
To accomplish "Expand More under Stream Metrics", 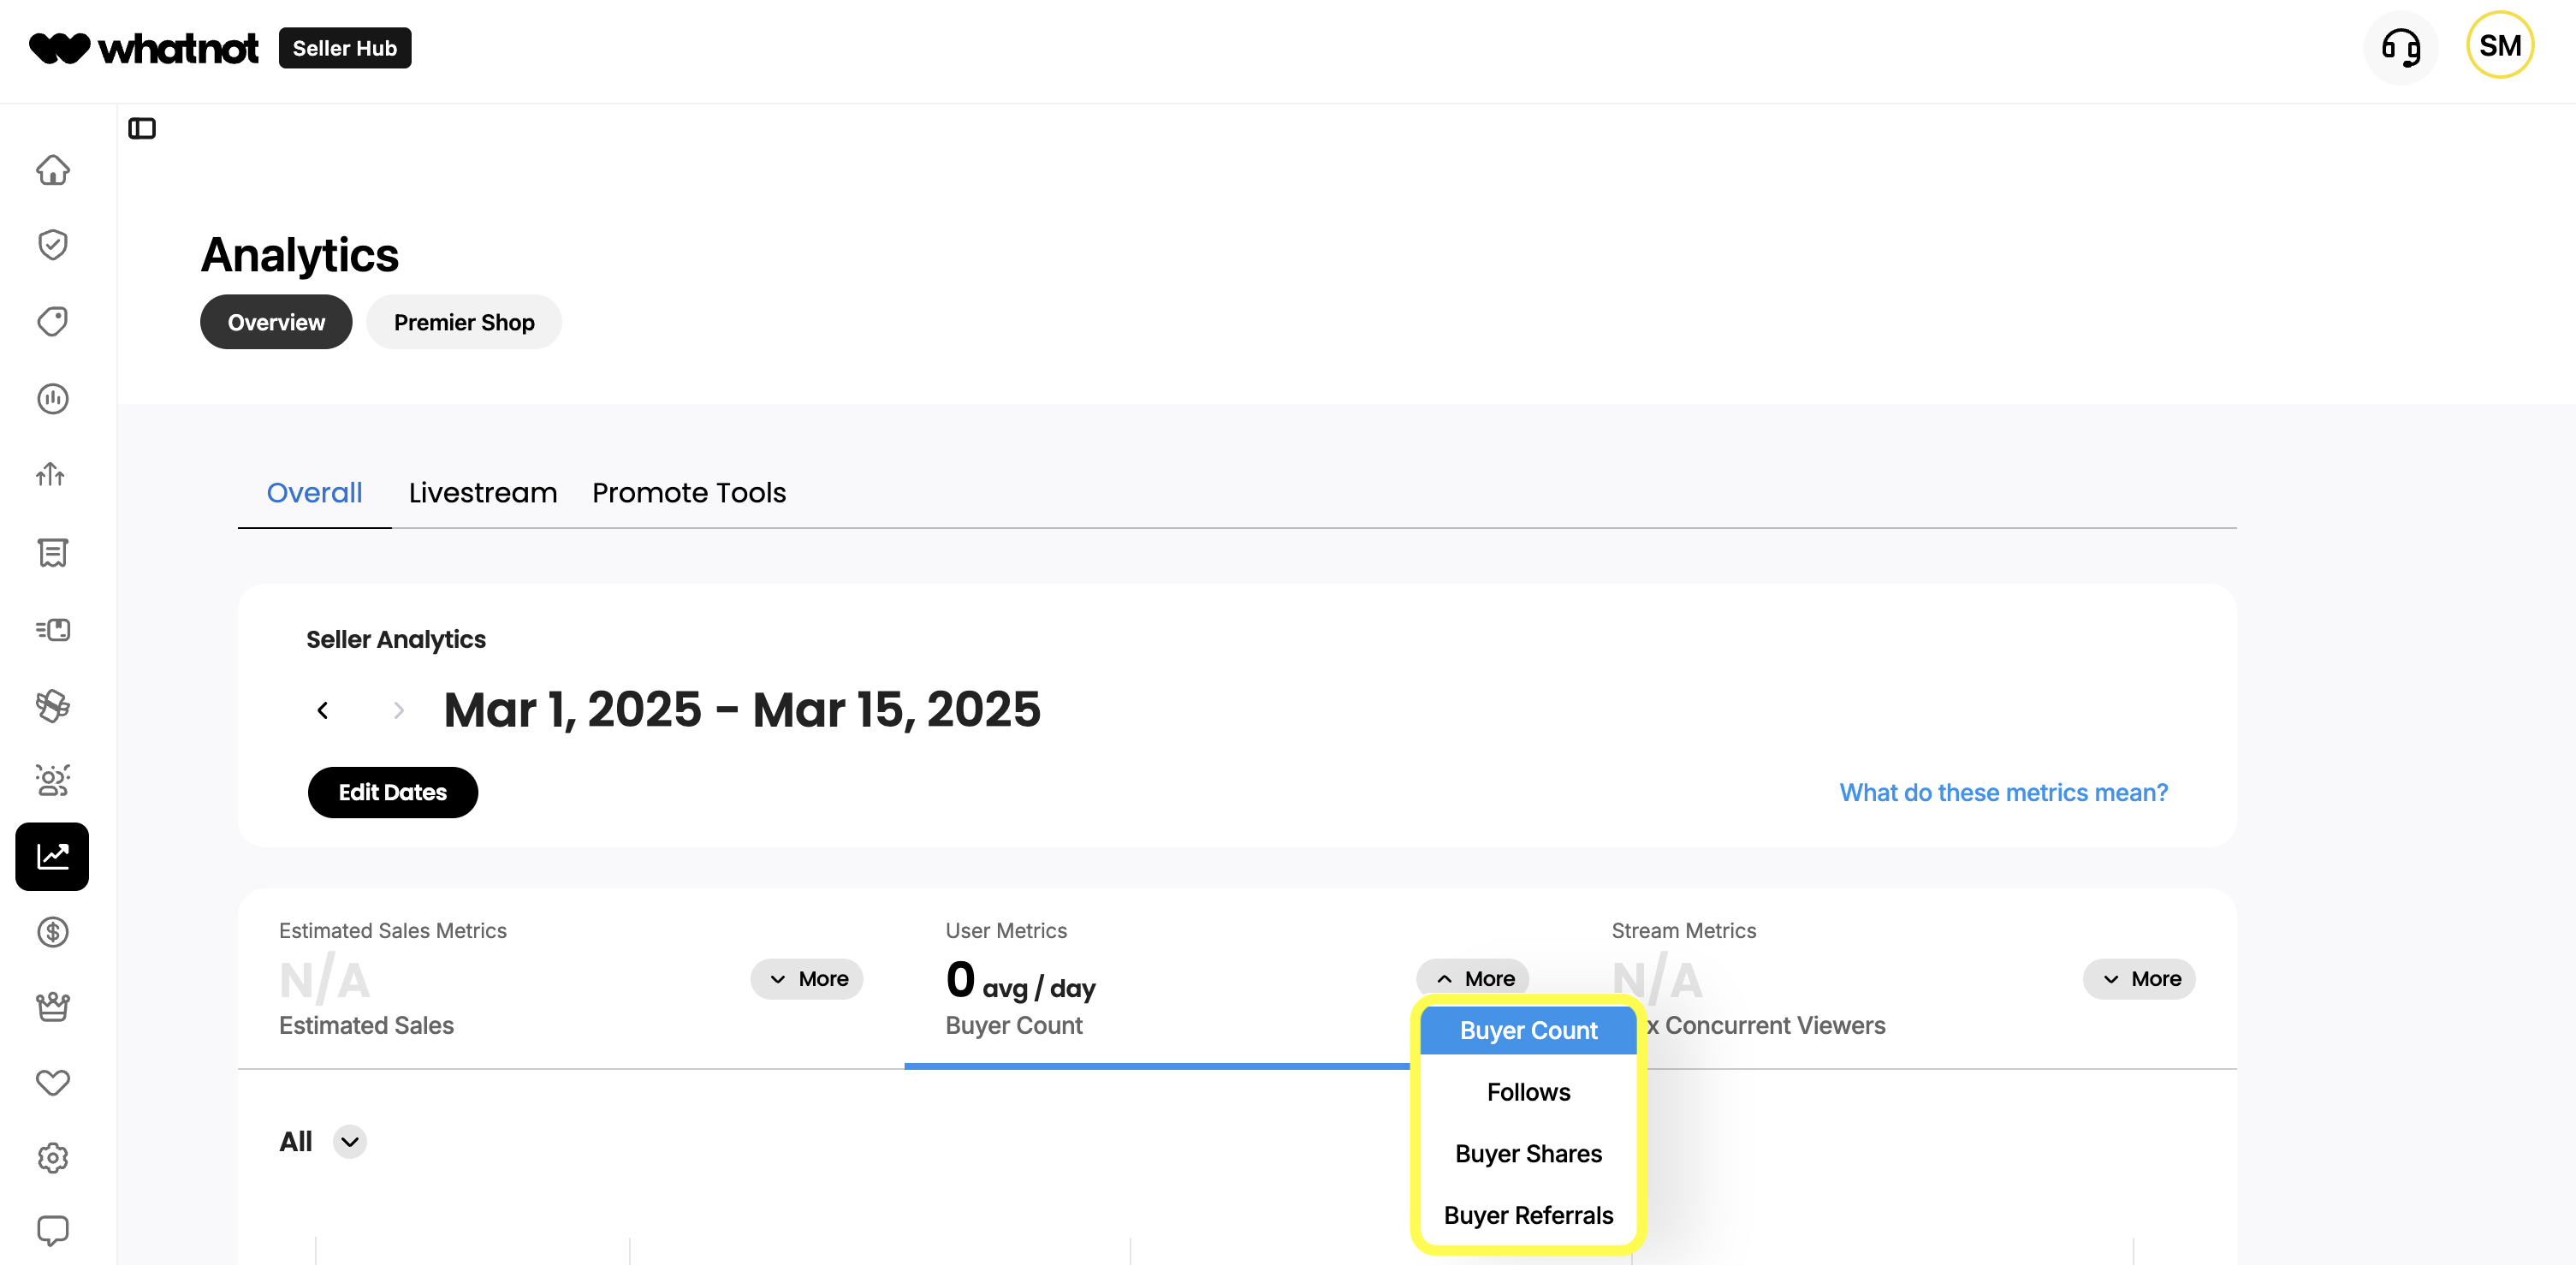I will coord(2139,978).
